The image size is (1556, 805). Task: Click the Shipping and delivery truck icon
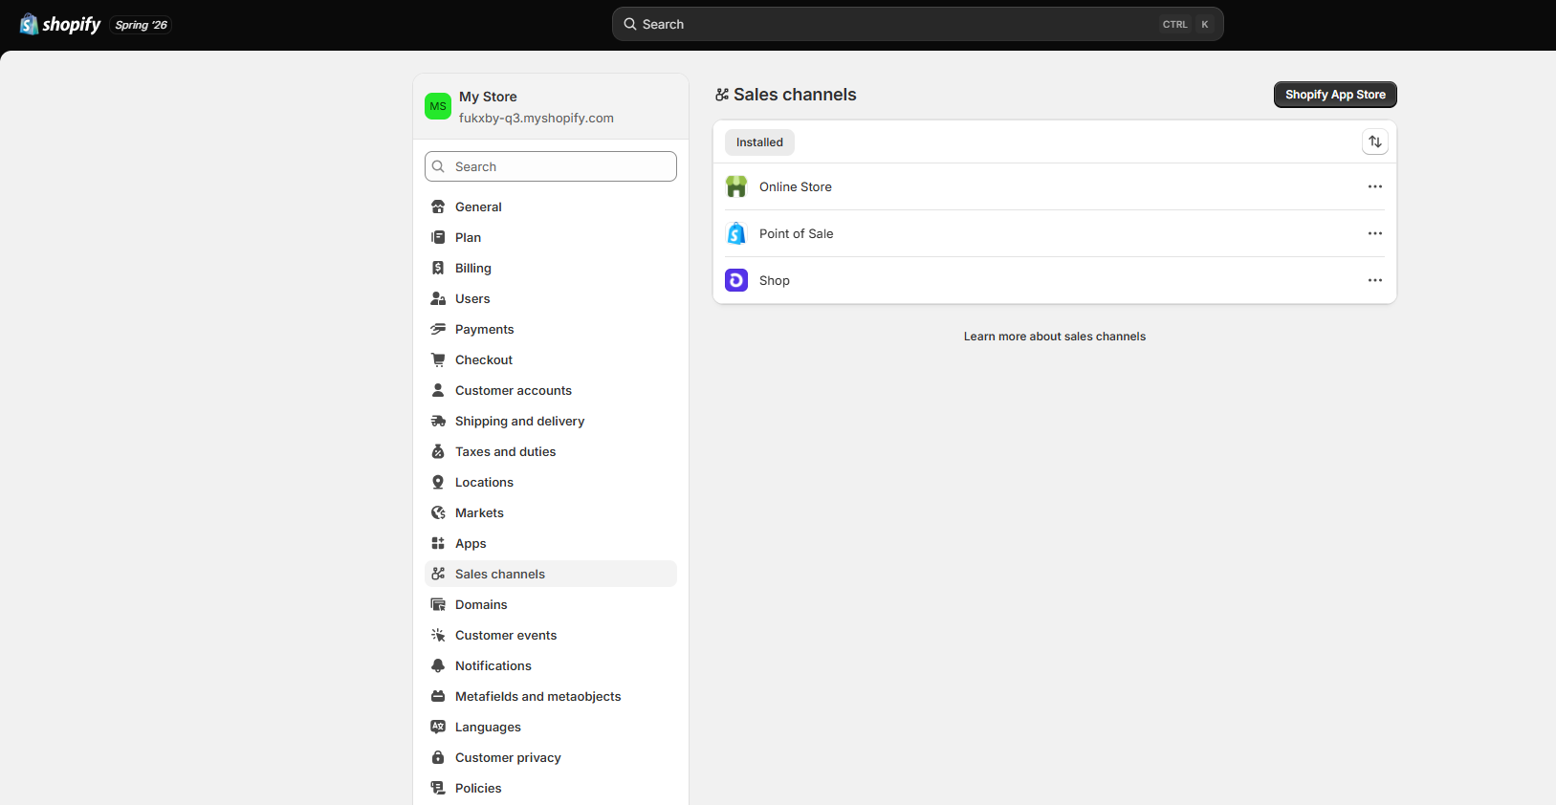[x=438, y=421]
